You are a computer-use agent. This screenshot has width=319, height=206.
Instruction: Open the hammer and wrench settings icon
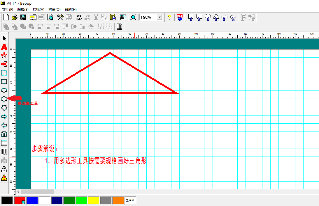(60, 17)
